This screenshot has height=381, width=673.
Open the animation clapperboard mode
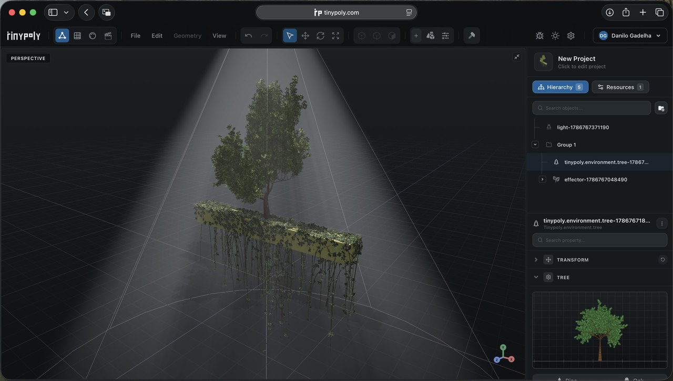108,36
